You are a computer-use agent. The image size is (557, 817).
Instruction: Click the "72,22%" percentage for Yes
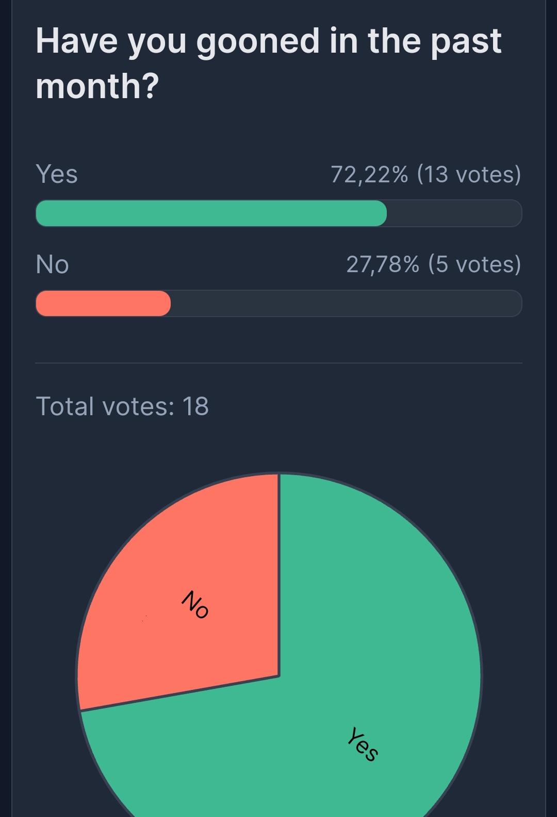point(369,175)
